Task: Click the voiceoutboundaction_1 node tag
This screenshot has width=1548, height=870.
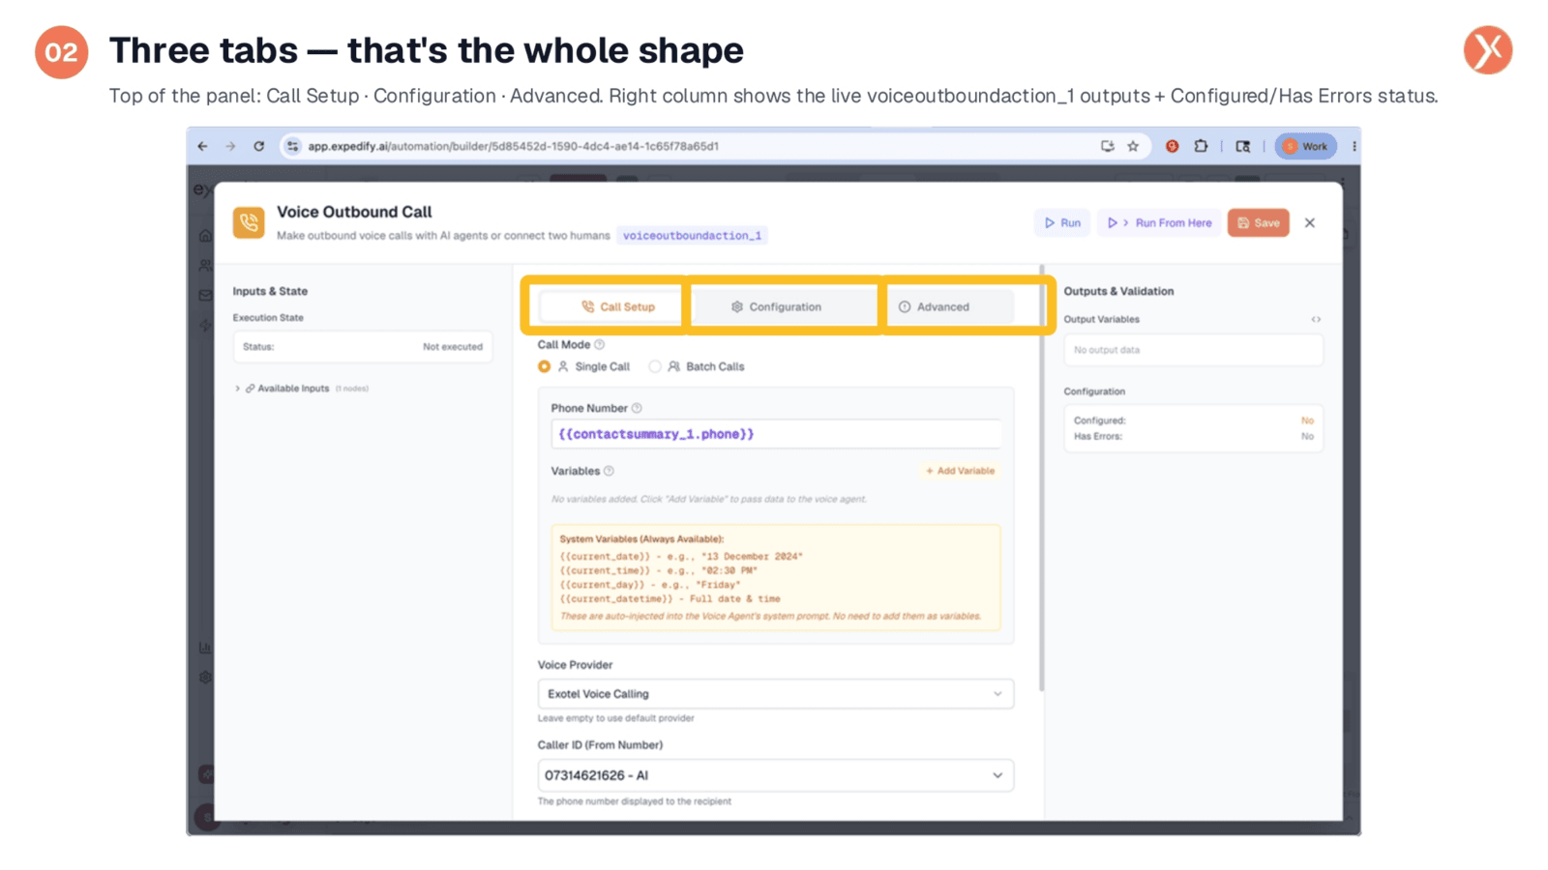Action: click(x=692, y=235)
